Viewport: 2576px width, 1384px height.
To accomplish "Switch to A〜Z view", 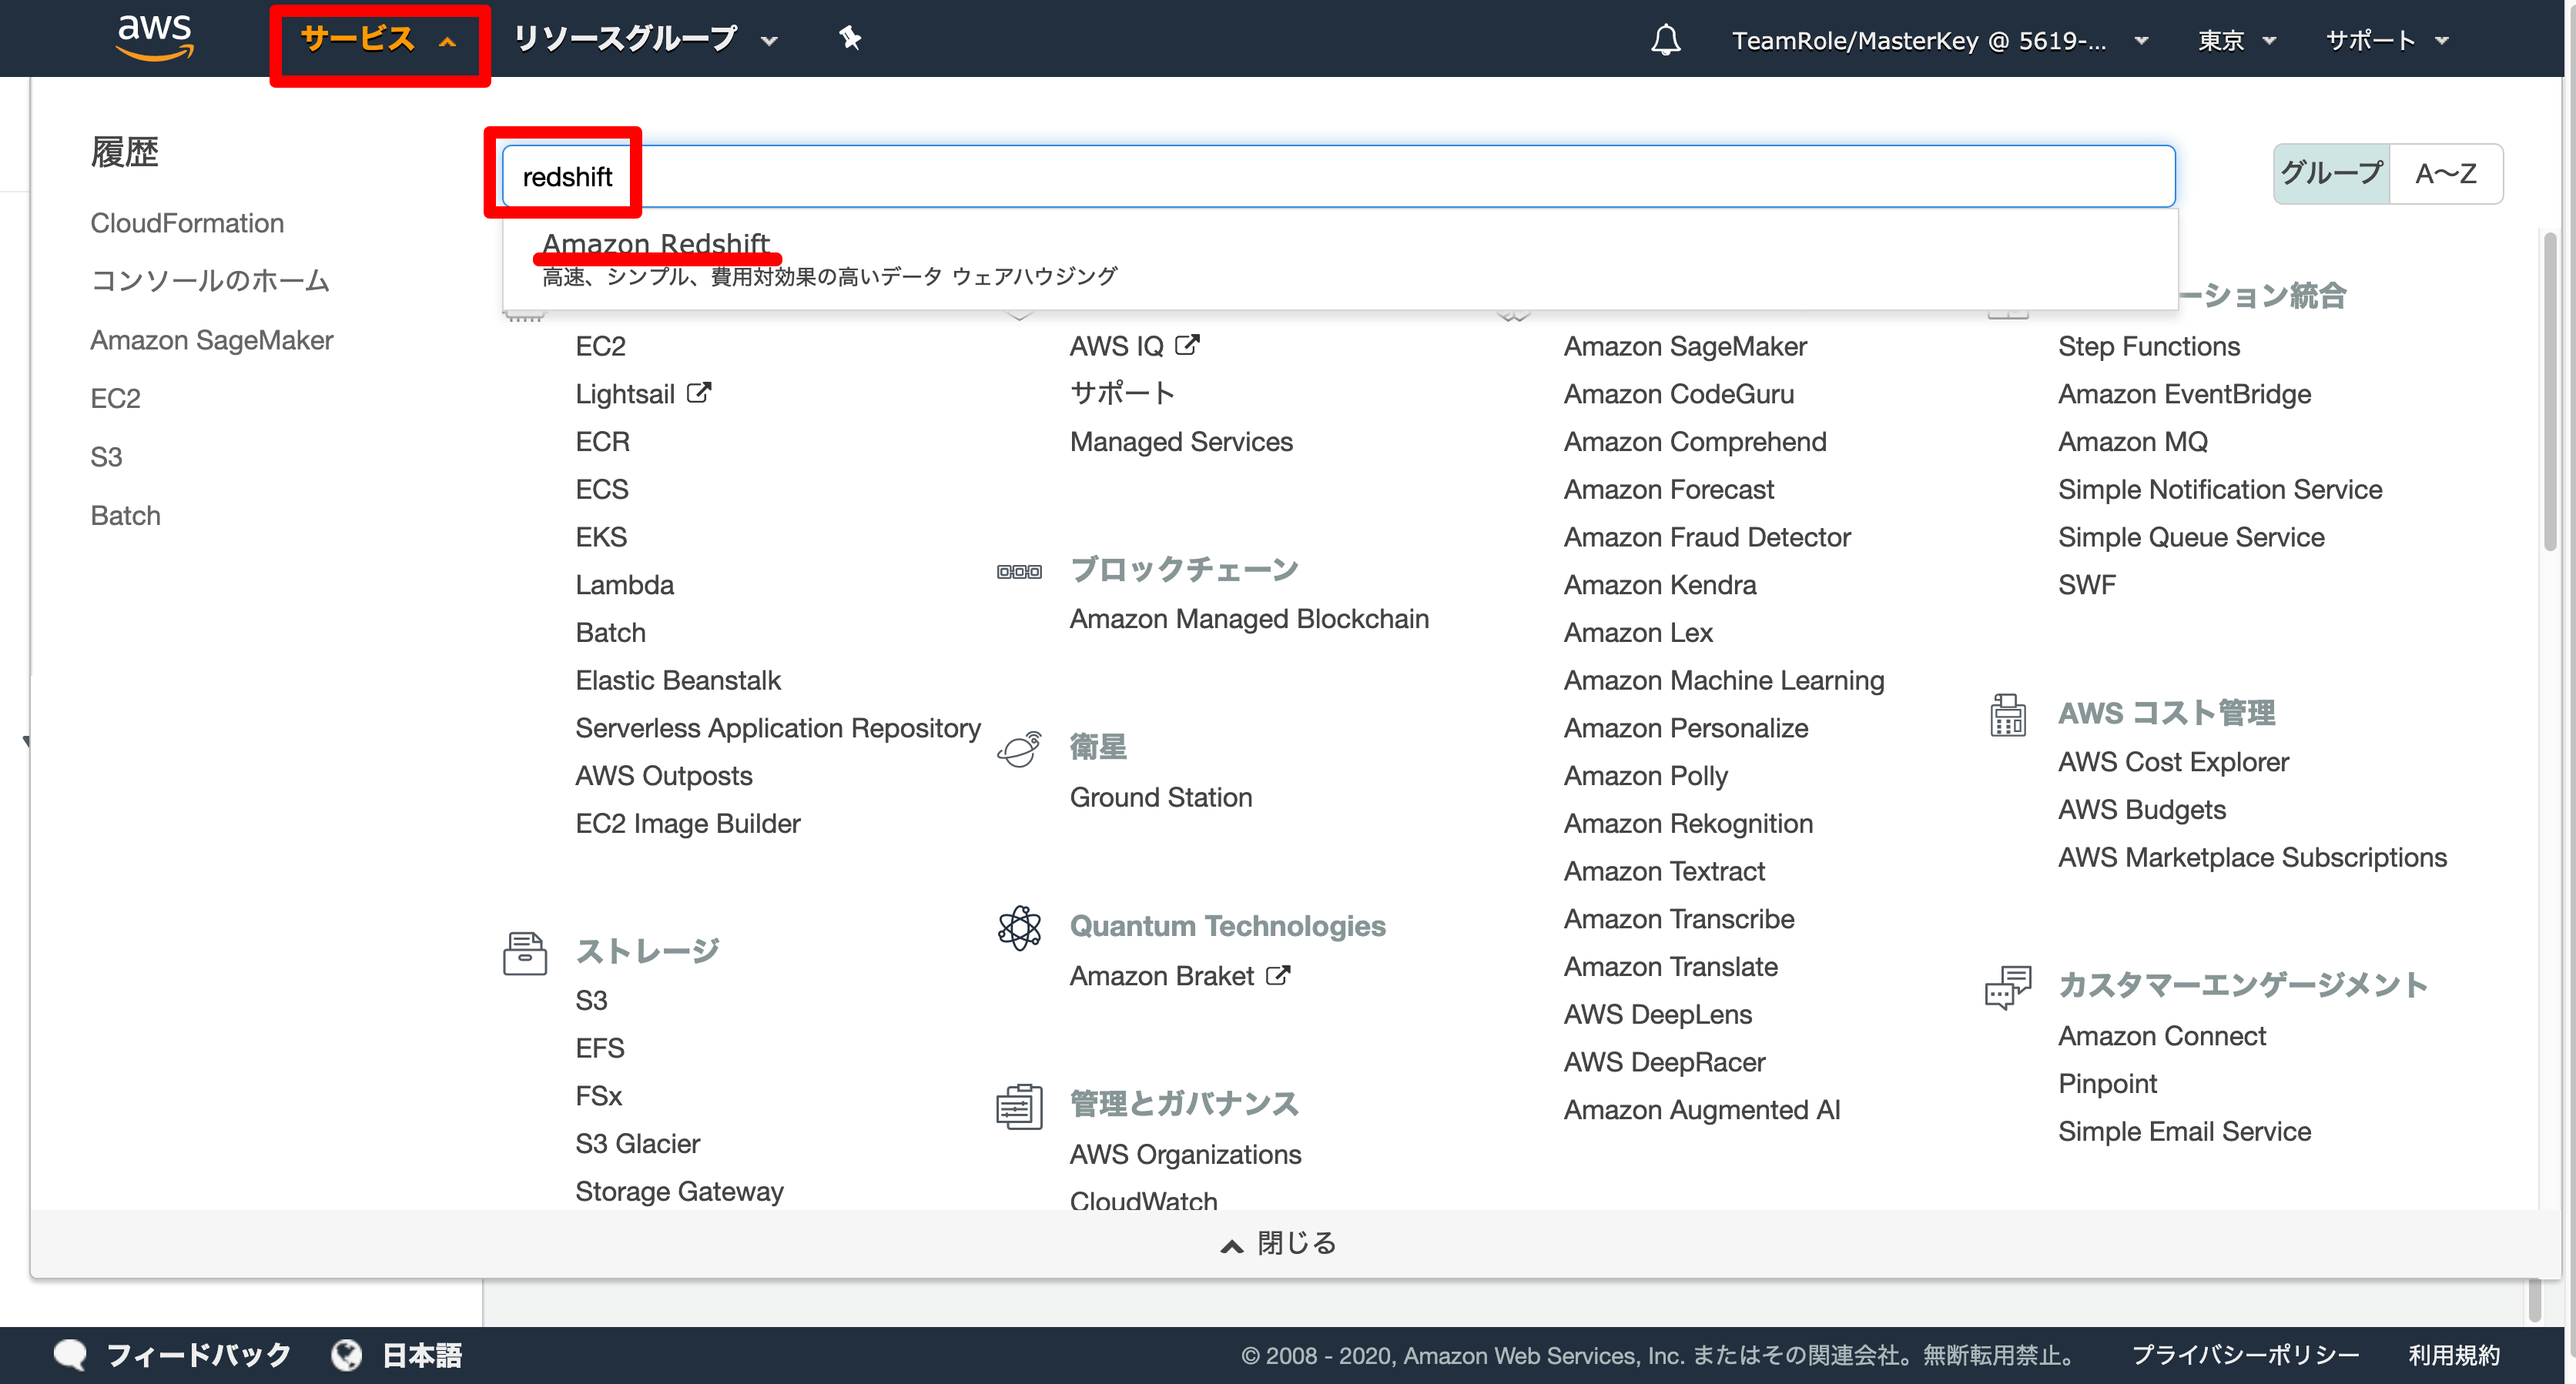I will click(x=2445, y=174).
